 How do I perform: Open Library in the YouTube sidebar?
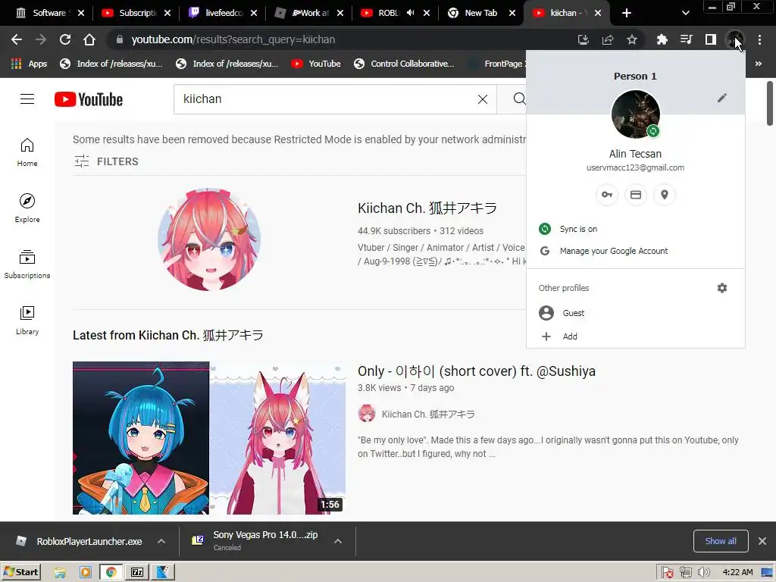(x=27, y=321)
